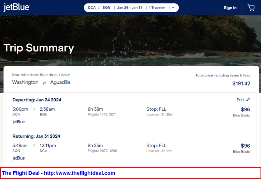Click Layover: 3h 25m text
The width and height of the screenshot is (261, 179).
160,115
